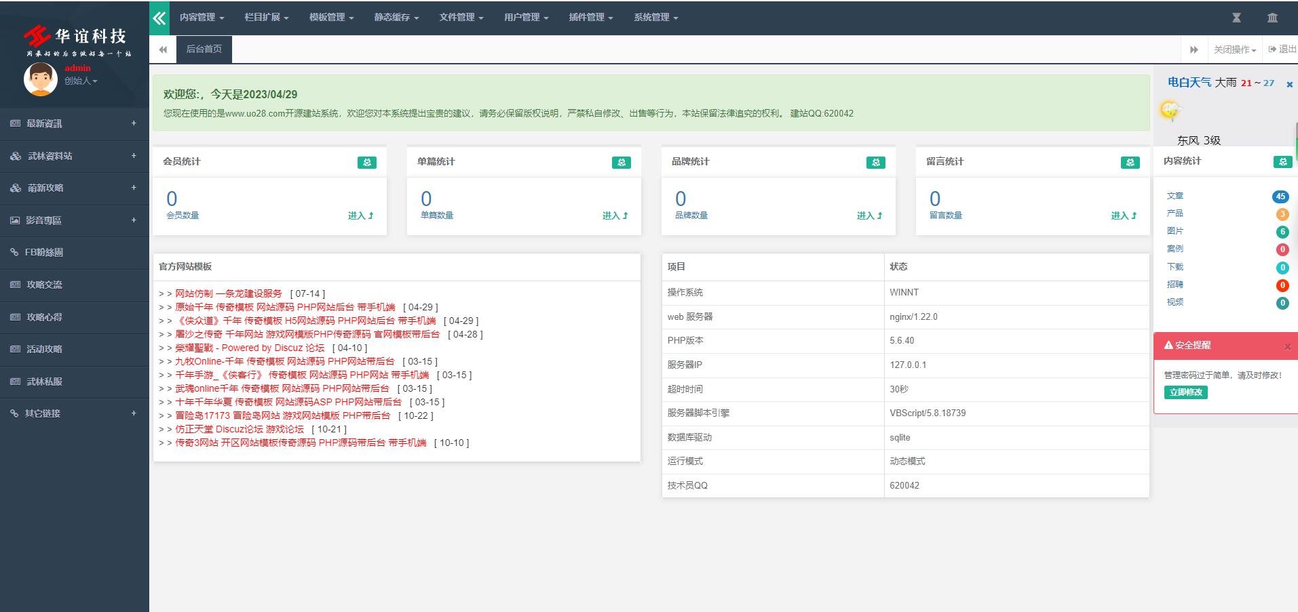Screen dimensions: 1298x612
Task: Open the 用户管理 menu
Action: [526, 18]
